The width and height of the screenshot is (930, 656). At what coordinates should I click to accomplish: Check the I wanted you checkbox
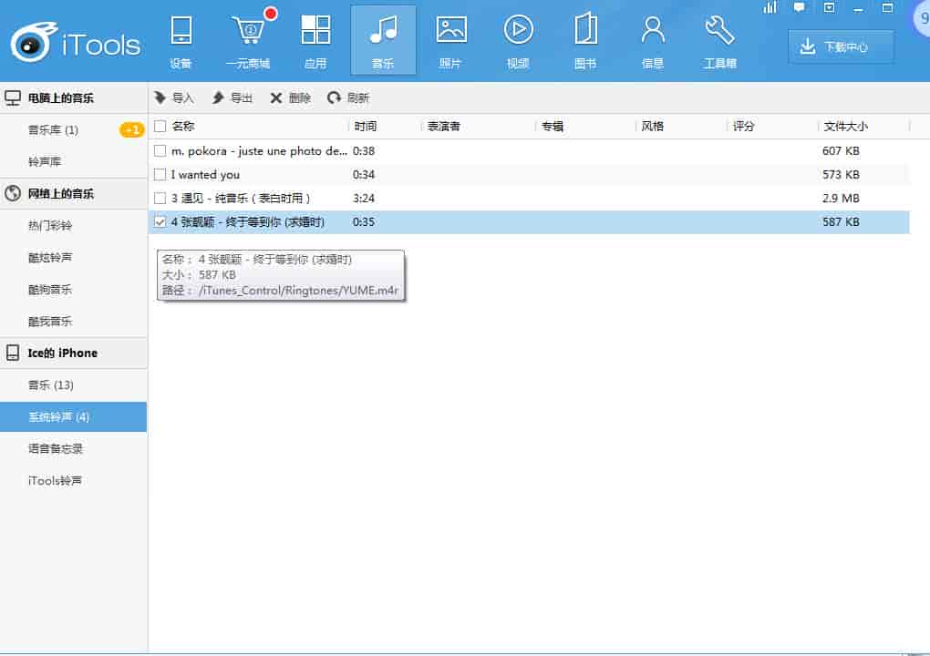tap(160, 175)
